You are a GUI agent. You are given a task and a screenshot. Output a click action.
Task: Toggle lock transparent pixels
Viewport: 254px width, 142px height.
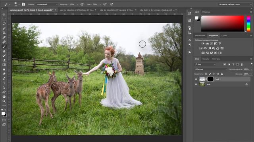(206, 74)
